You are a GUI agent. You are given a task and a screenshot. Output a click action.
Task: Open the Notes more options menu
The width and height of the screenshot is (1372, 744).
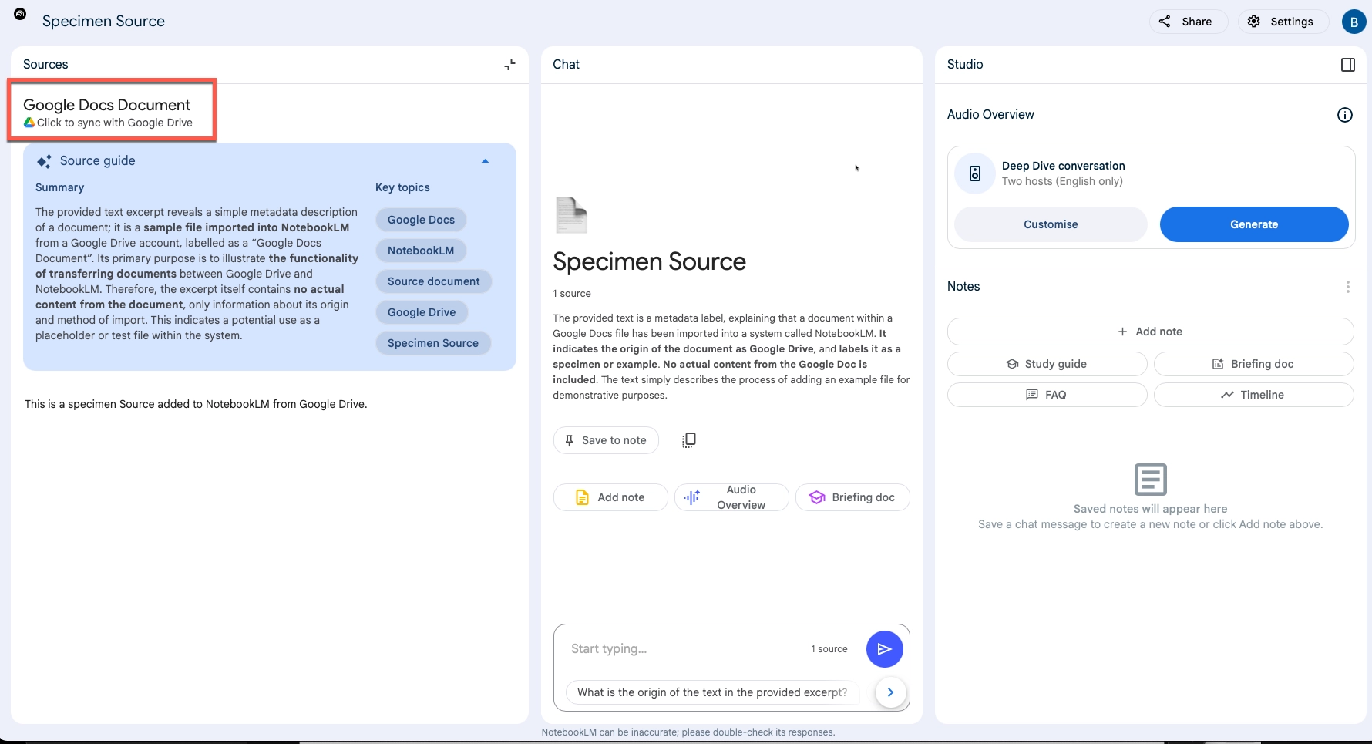pos(1347,287)
